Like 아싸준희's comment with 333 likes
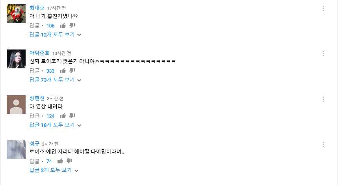Viewport: 338px width, 185px height. (x=63, y=71)
